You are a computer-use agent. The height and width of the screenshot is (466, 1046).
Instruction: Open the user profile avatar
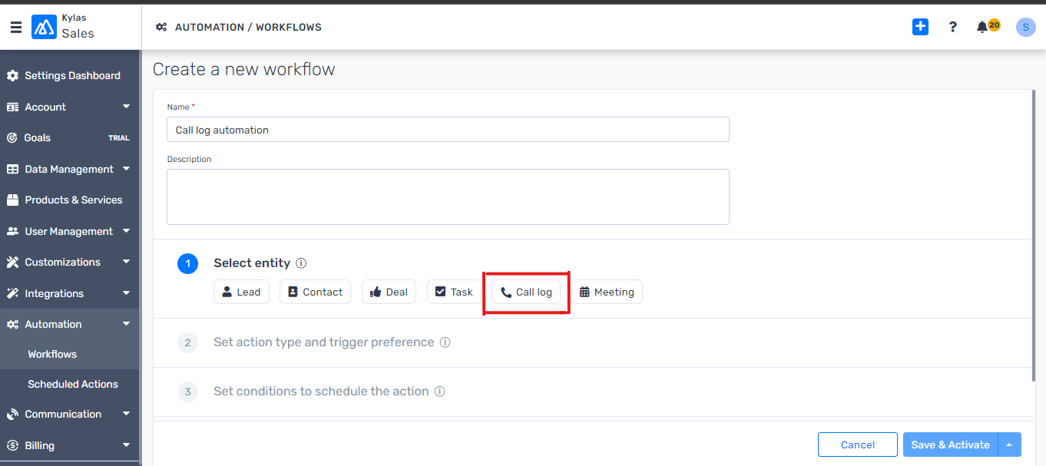1025,27
